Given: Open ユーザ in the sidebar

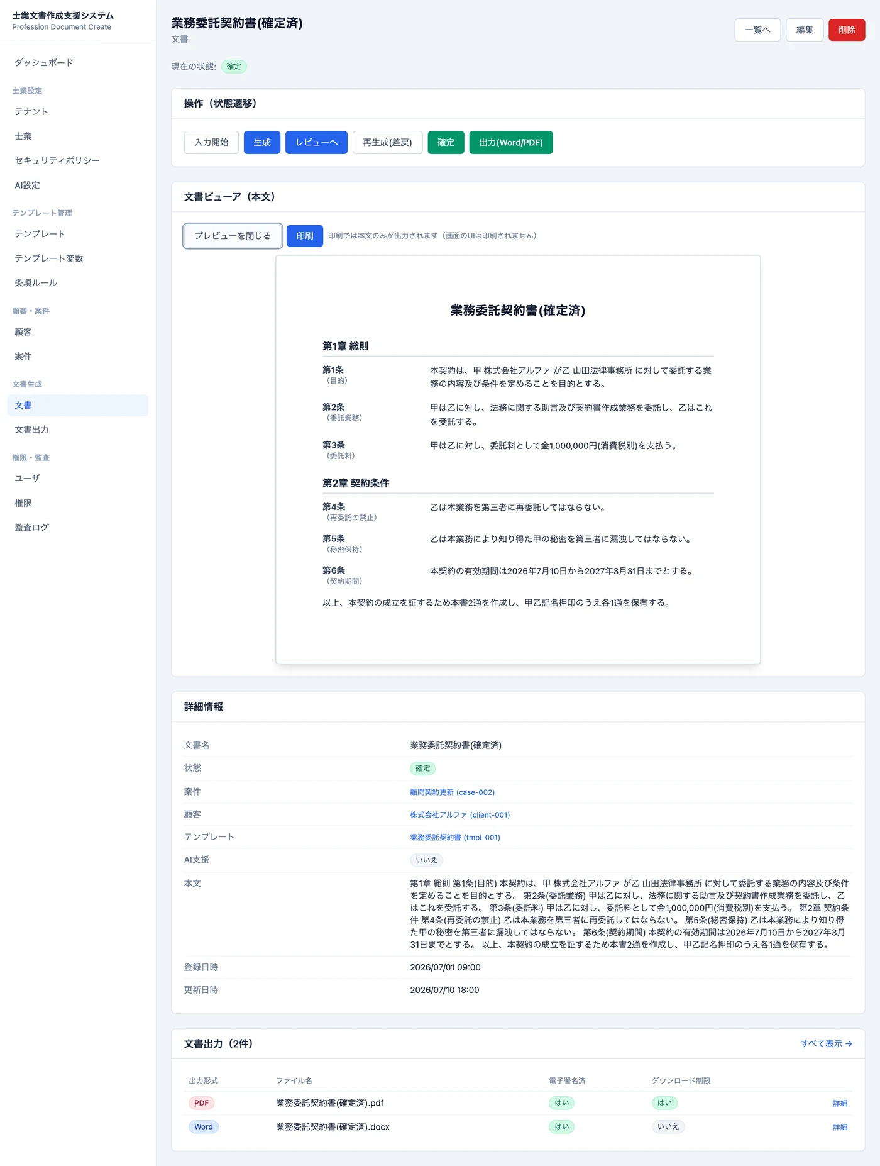Looking at the screenshot, I should click(x=78, y=479).
